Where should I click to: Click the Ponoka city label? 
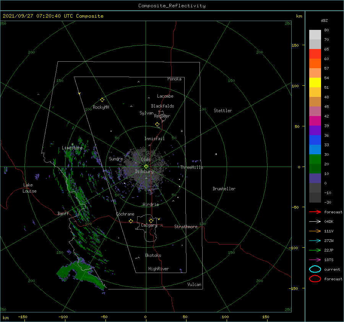[174, 79]
